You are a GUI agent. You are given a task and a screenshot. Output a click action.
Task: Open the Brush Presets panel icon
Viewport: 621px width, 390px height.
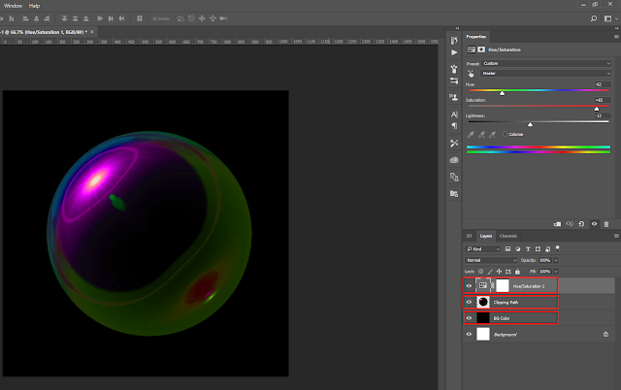(454, 69)
